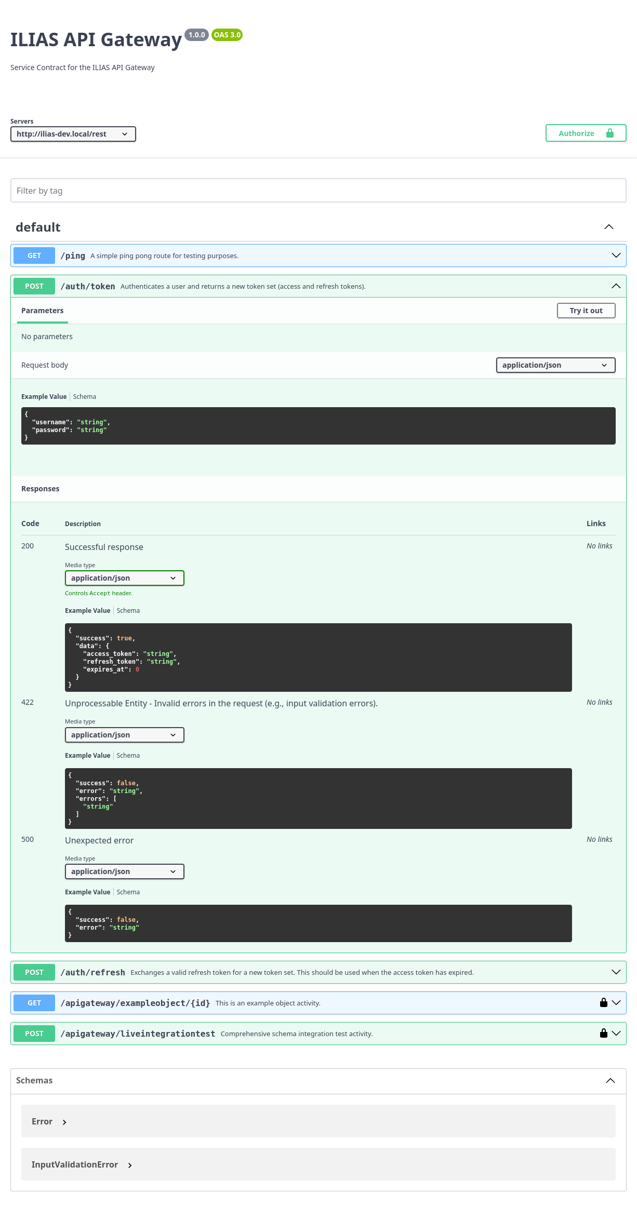Click the POST badge for /auth/token
The width and height of the screenshot is (637, 1207).
(34, 286)
